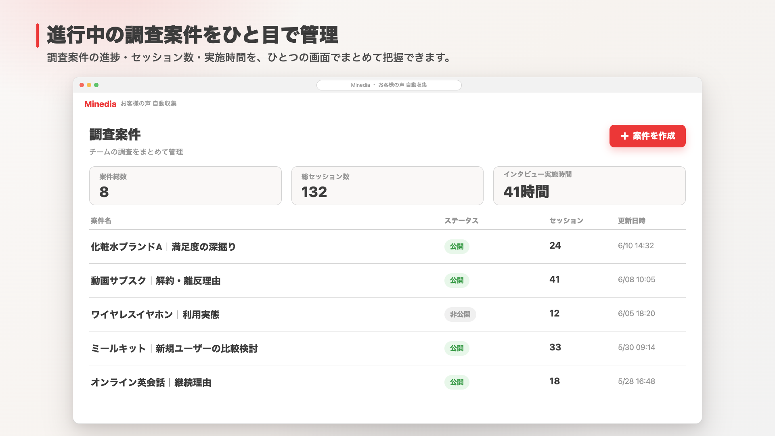The height and width of the screenshot is (436, 775).
Task: Click tagline お客様の声 自動収集 beside logo
Action: pos(149,104)
